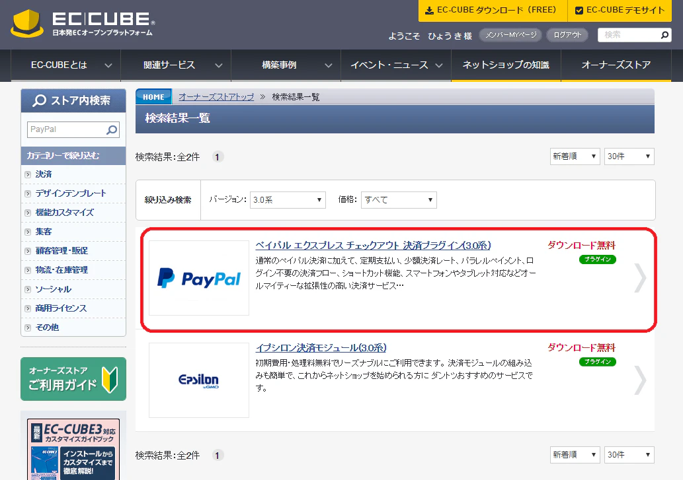Open the ペイパル エクスプレス チェックアウト plugin link
This screenshot has height=480, width=683.
coord(374,246)
